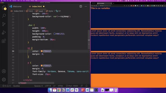Viewport: 166px width, 93px height.
Task: Click the h1 breadcrumb segment
Action: (58, 11)
